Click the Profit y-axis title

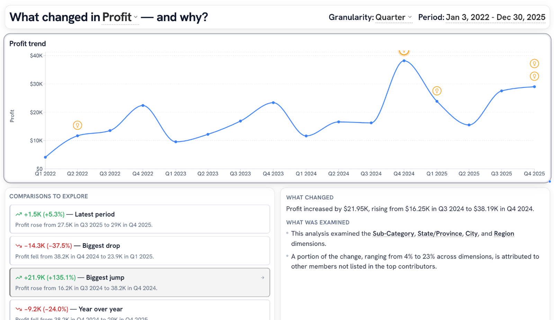[x=12, y=116]
